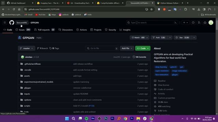Click the GitHub Type / to search box
Viewport: 218px width, 122px height.
(x=152, y=23)
